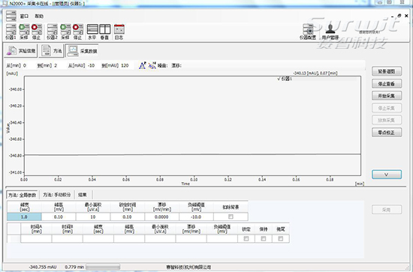Open the 日志 log calendar icon

point(119,31)
